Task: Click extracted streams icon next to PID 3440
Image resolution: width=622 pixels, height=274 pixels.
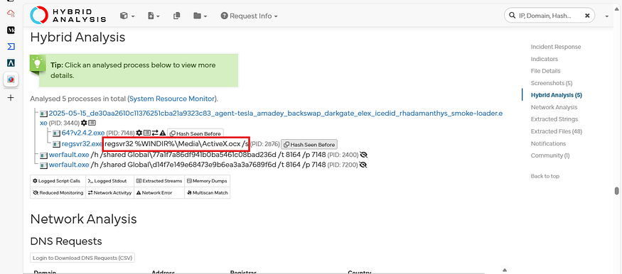Action: (92, 123)
